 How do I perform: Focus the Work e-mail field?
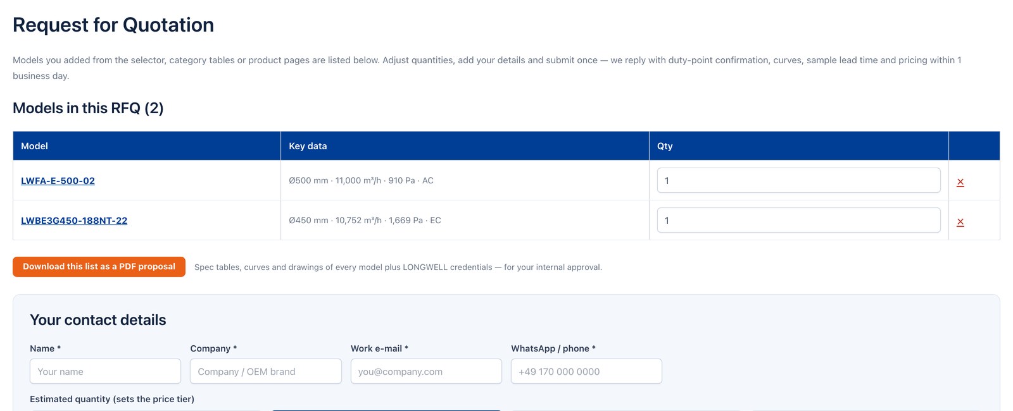(x=426, y=371)
